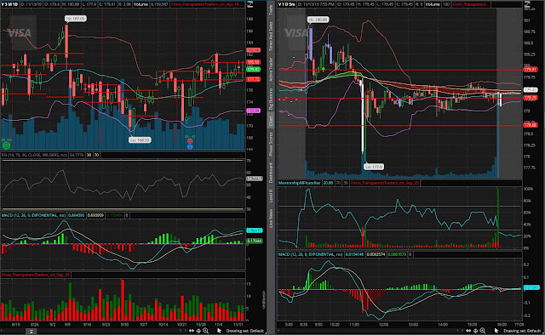Viewport: 545px width, 335px height.
Task: Click the maximize cell icon atop left chart
Action: pyautogui.click(x=250, y=4)
